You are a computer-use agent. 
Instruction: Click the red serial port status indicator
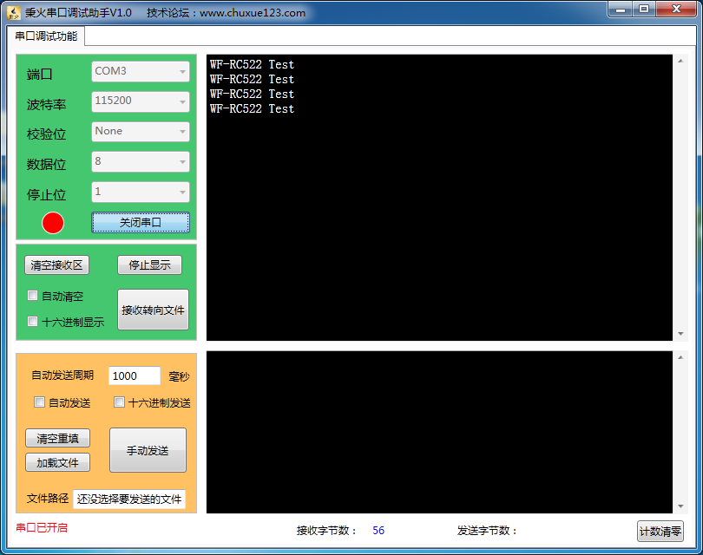click(x=52, y=223)
